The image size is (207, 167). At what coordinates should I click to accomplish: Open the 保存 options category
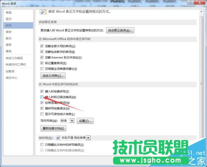coord(18,32)
